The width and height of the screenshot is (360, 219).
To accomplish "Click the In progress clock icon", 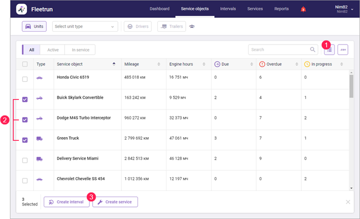I will [x=307, y=64].
